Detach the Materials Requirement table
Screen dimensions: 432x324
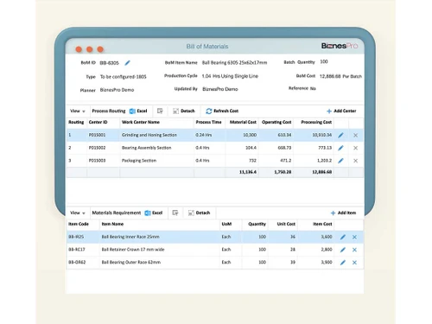click(x=199, y=213)
